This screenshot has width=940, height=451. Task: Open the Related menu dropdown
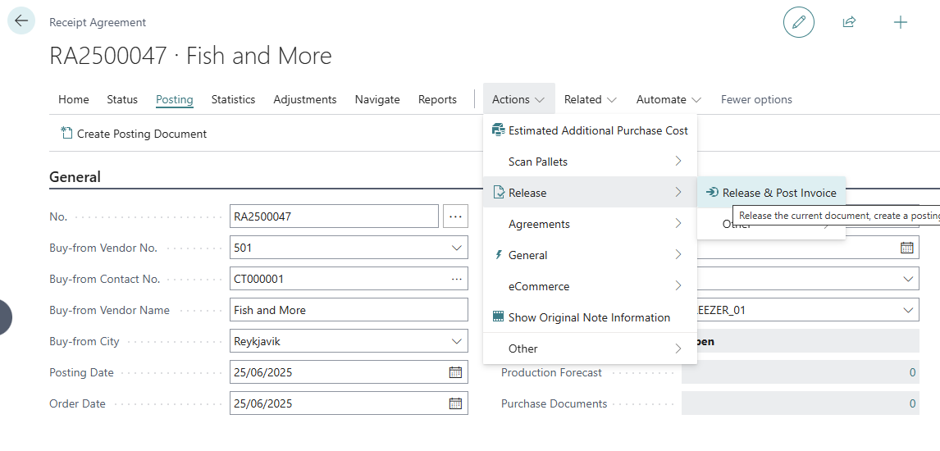[590, 99]
